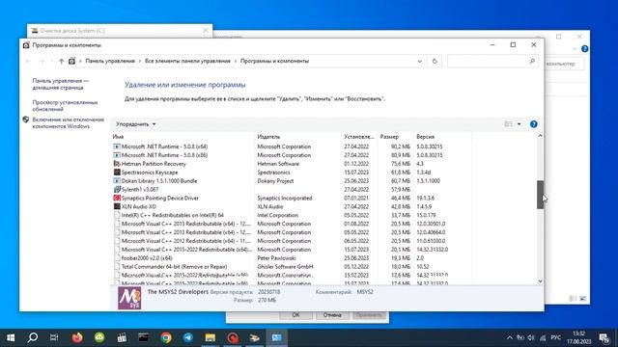Go up one level with up arrow
The height and width of the screenshot is (347, 618).
pos(61,61)
